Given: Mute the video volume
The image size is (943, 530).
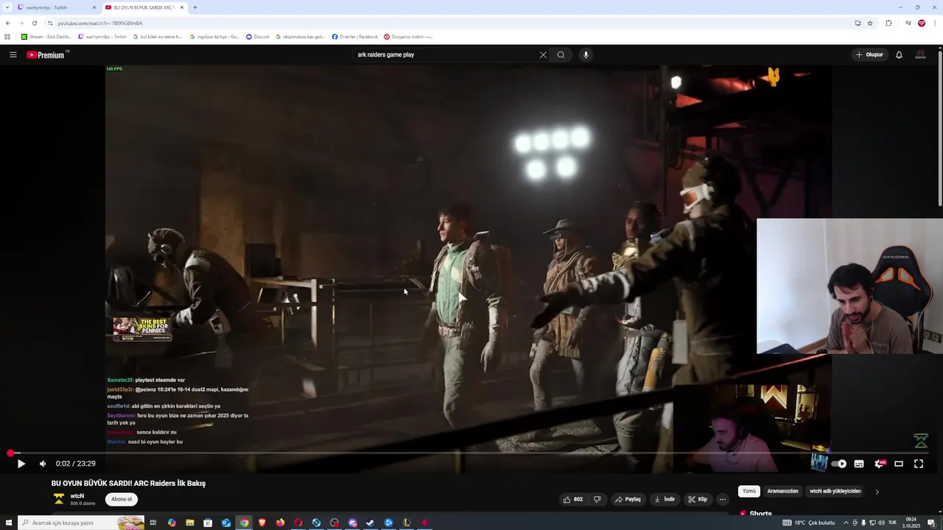Looking at the screenshot, I should tap(43, 464).
